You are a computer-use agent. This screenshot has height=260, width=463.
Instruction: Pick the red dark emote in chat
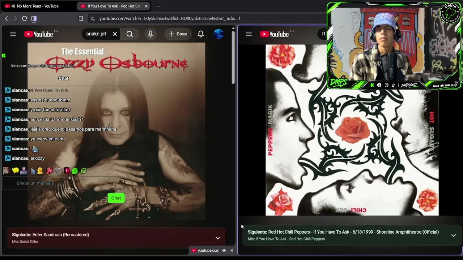67,171
